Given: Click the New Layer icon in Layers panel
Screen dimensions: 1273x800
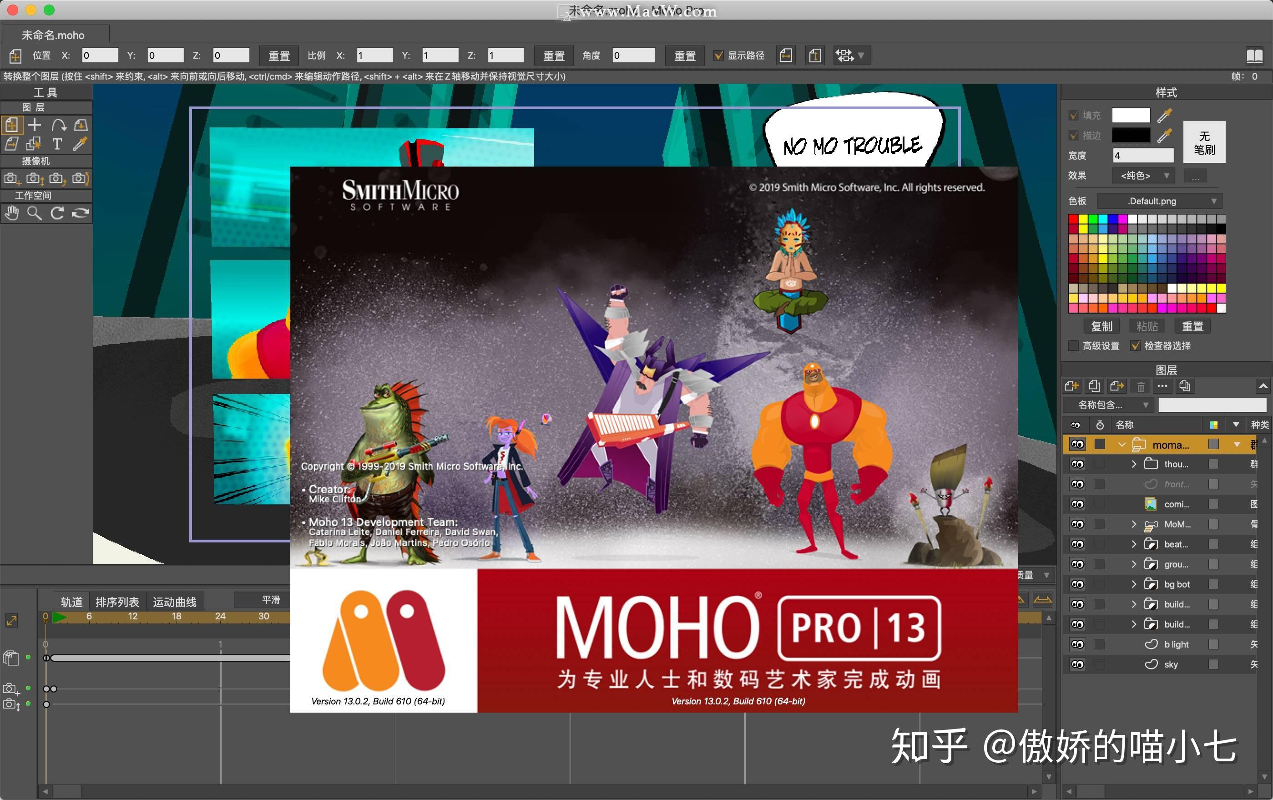Looking at the screenshot, I should (x=1071, y=386).
